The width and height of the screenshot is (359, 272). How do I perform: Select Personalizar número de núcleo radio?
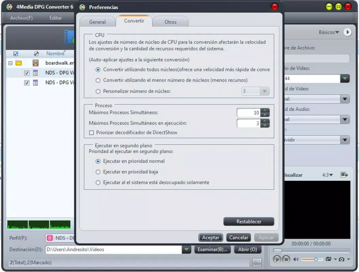click(x=98, y=91)
